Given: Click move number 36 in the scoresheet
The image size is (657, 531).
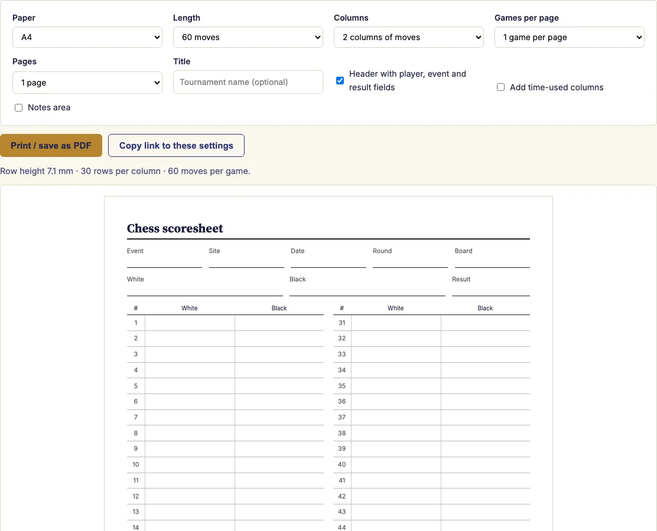Looking at the screenshot, I should (x=342, y=401).
